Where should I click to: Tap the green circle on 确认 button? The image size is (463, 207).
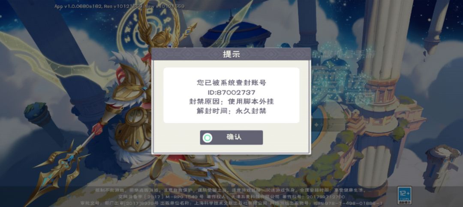(x=207, y=138)
